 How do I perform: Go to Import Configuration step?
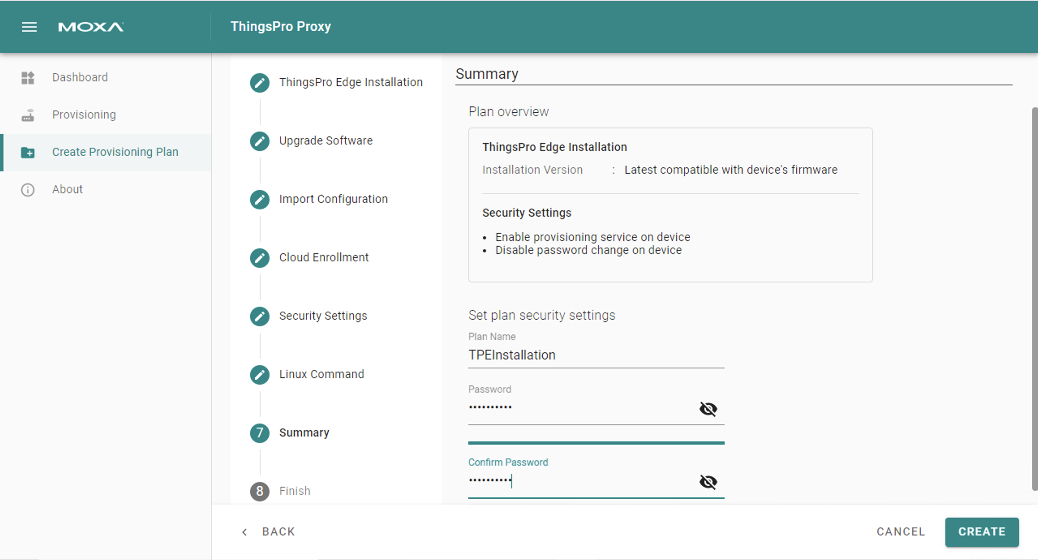(x=333, y=199)
